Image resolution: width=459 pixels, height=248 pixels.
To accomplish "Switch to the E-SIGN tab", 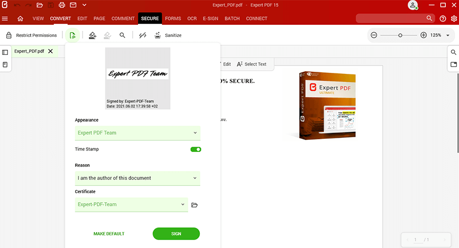I will tap(210, 18).
